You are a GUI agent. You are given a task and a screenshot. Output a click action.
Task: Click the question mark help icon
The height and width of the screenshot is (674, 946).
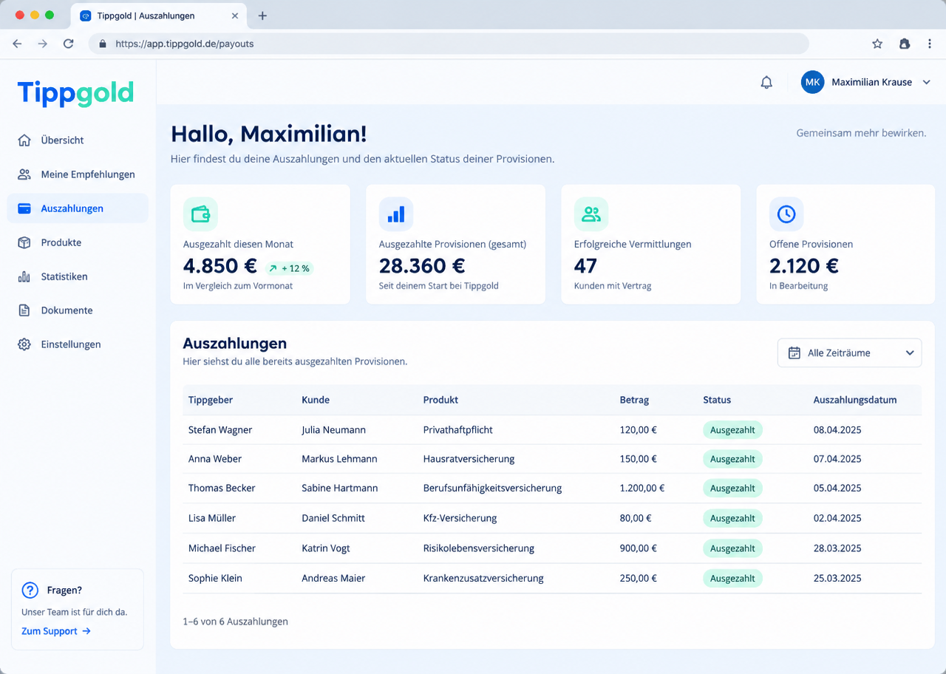30,590
